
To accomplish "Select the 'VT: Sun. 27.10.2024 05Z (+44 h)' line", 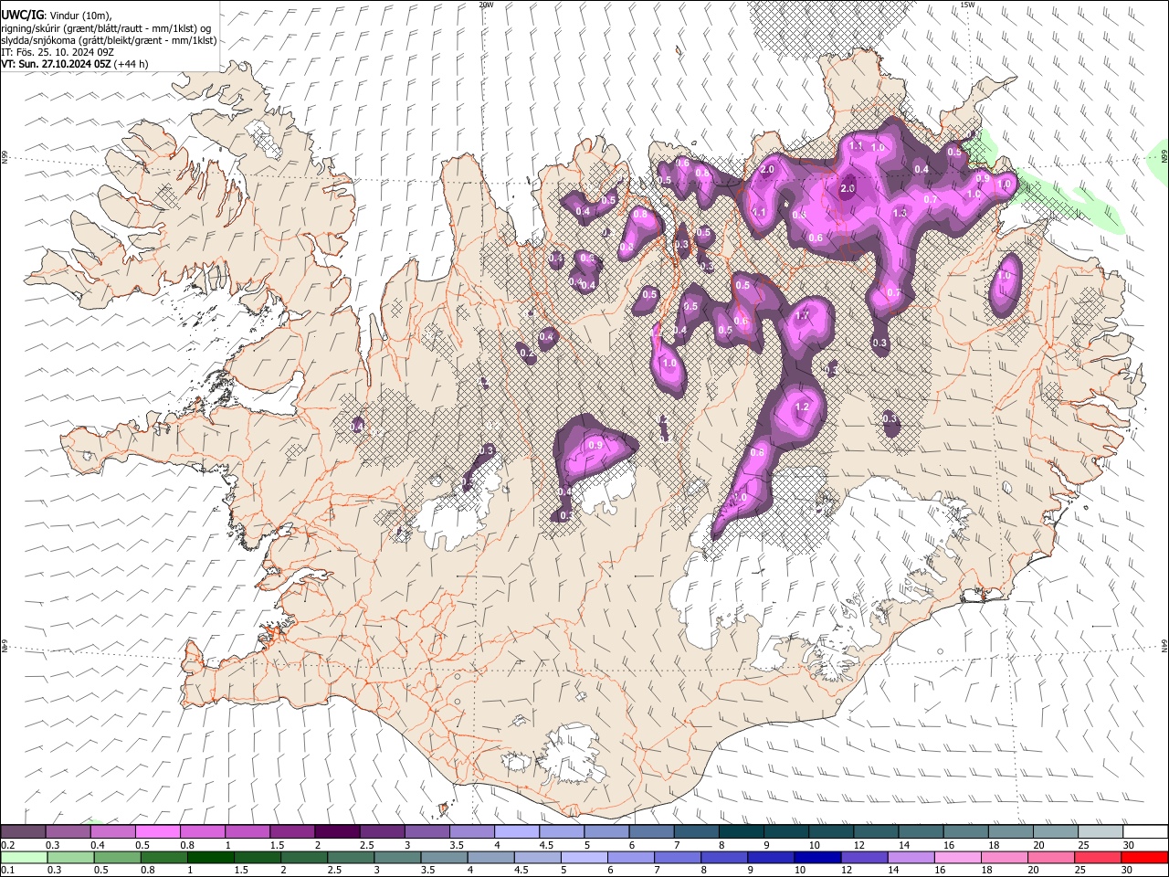I will point(74,64).
